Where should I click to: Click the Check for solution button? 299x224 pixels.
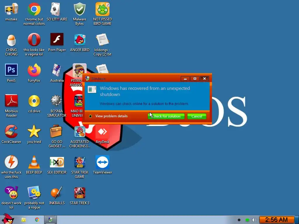click(166, 116)
